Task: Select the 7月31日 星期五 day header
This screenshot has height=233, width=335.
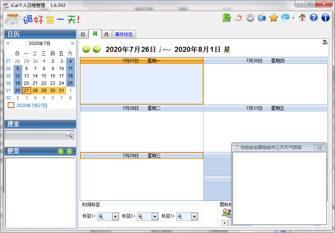Action: tap(266, 108)
